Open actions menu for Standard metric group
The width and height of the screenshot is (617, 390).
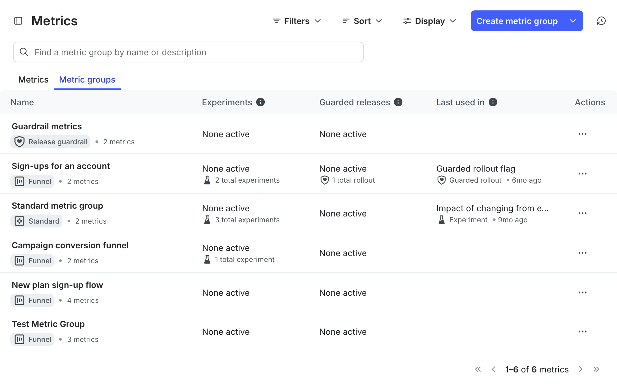582,214
